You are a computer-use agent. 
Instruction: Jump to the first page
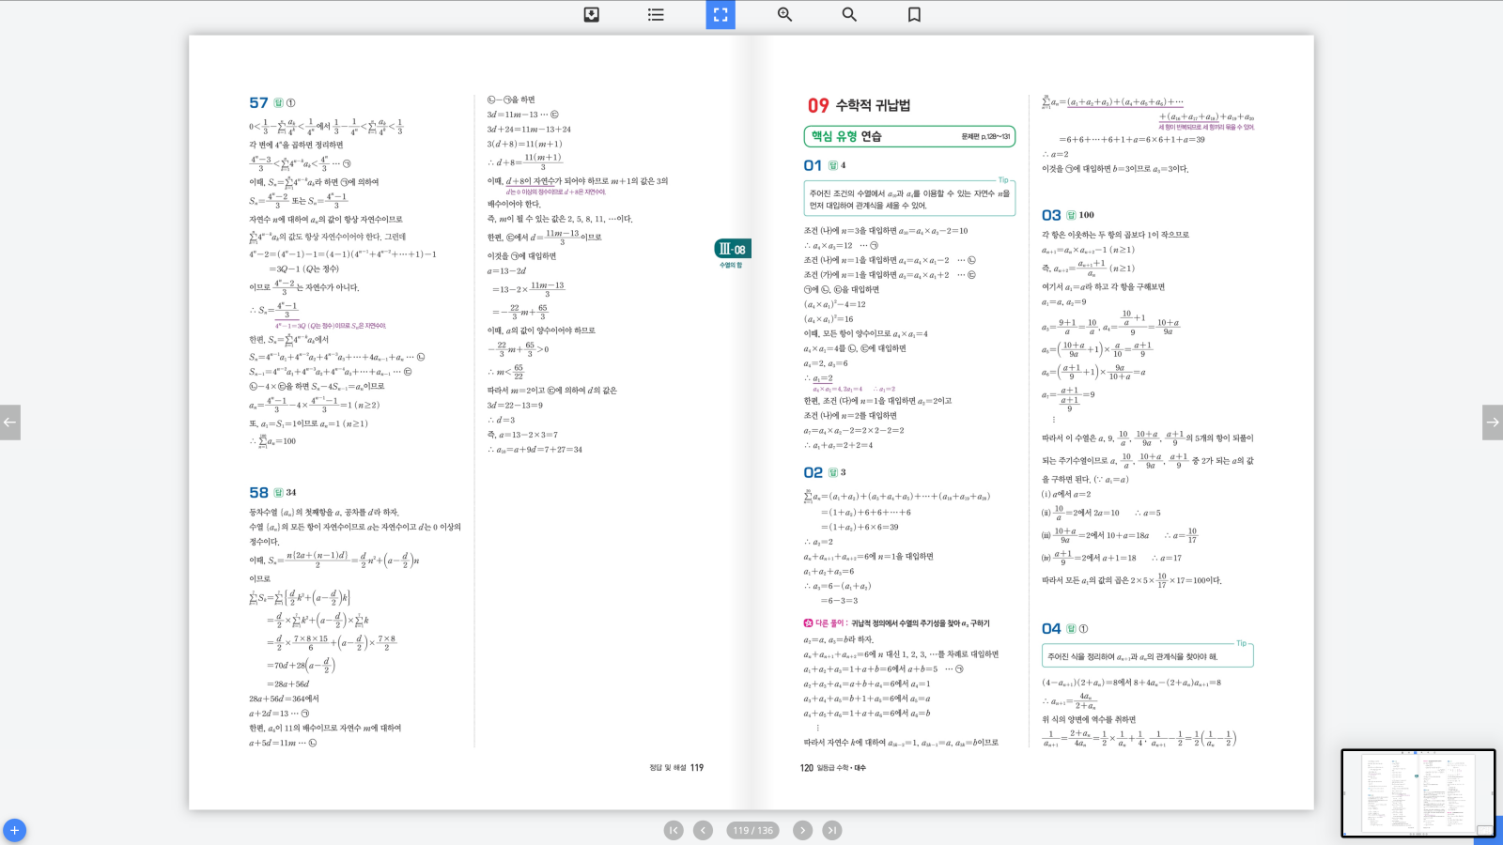click(x=673, y=830)
